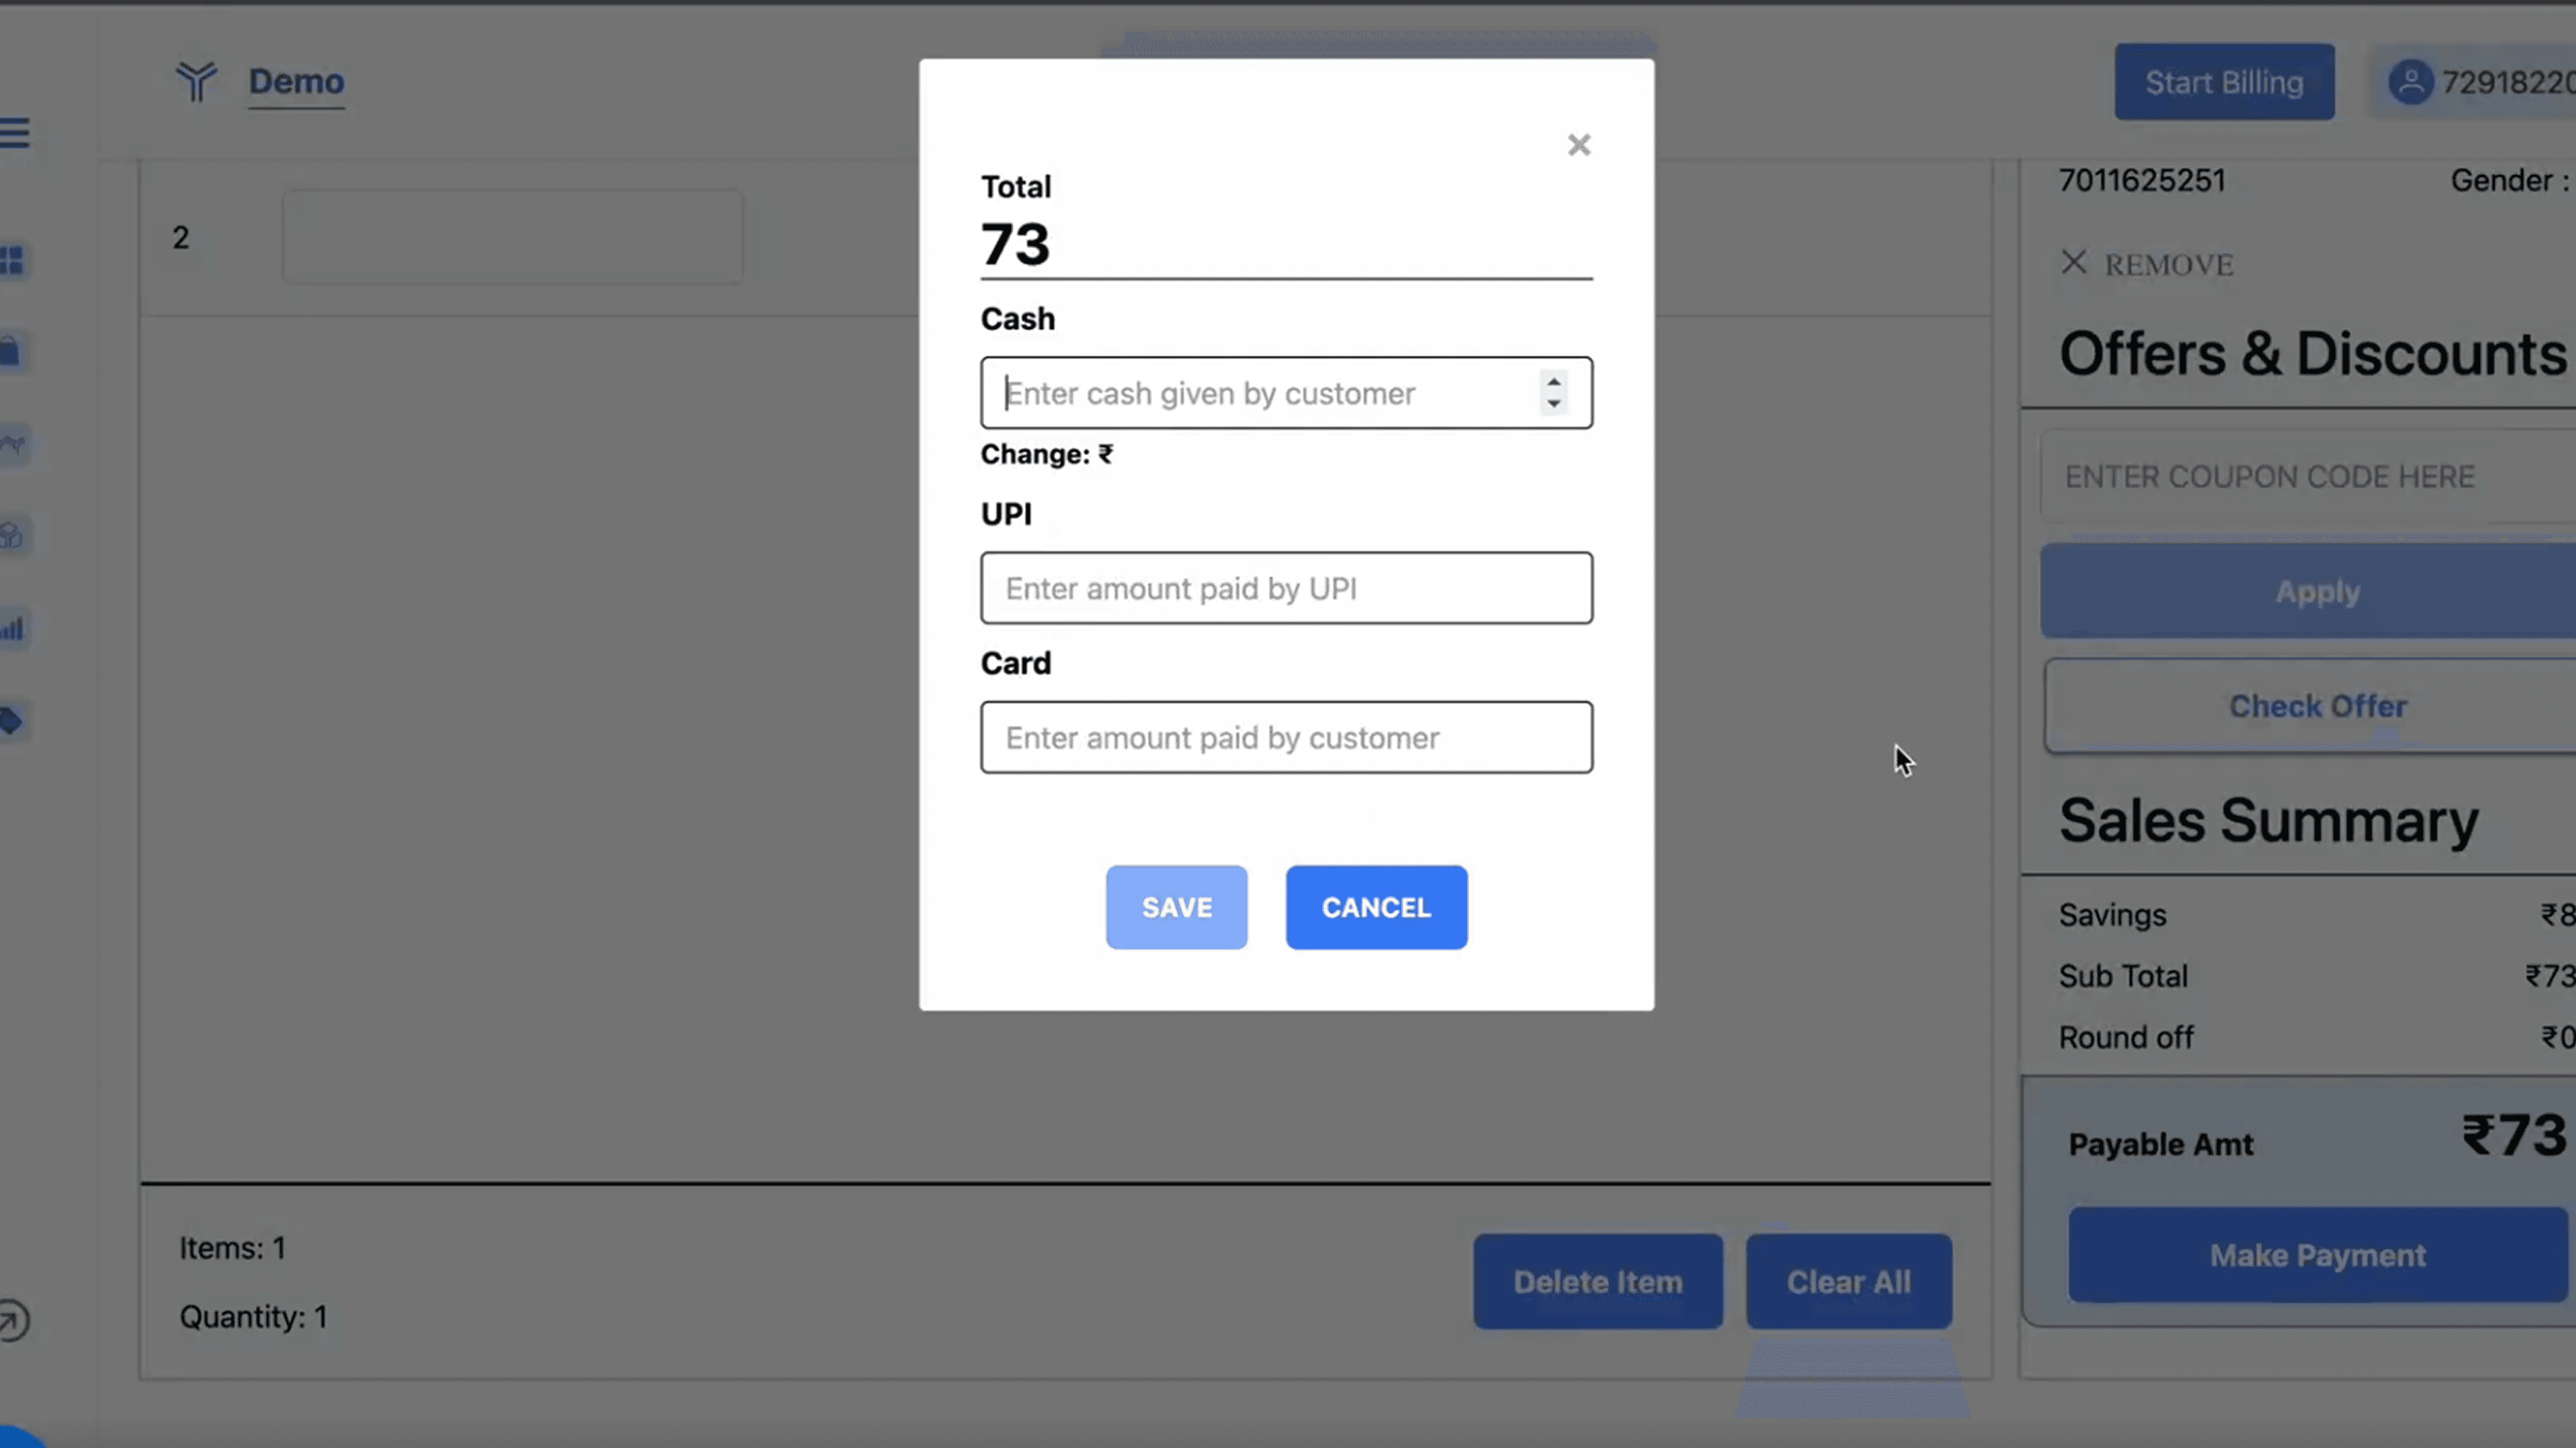2576x1448 pixels.
Task: Close the payment dialog with X
Action: (1578, 145)
